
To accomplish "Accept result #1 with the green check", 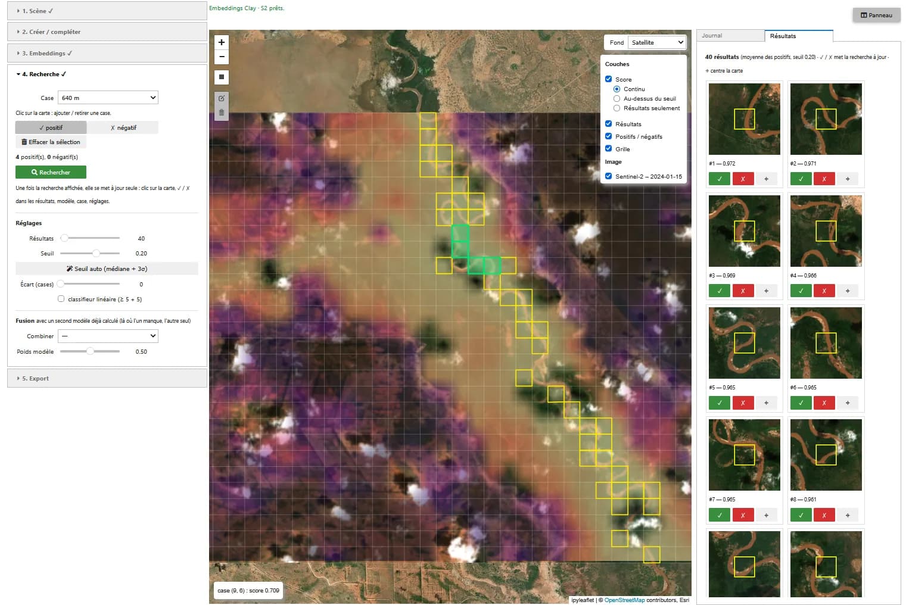I will click(x=720, y=179).
